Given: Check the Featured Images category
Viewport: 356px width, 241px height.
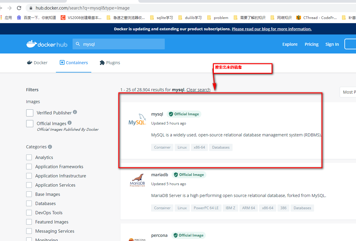Looking at the screenshot, I should (29, 222).
